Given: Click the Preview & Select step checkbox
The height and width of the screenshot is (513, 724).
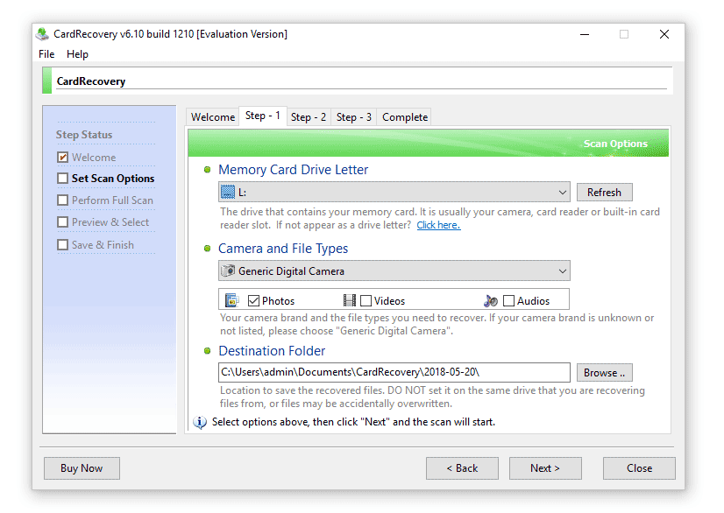Looking at the screenshot, I should [63, 221].
